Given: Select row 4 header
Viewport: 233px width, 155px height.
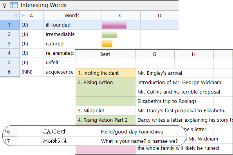Looking at the screenshot, I should (9, 53).
